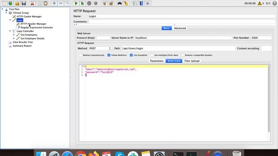278x156 pixels.
Task: Click the Toggle enable/disable icon
Action: tap(67, 3)
